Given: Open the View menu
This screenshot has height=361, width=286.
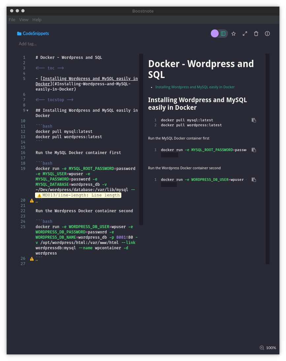Looking at the screenshot, I should point(24,20).
